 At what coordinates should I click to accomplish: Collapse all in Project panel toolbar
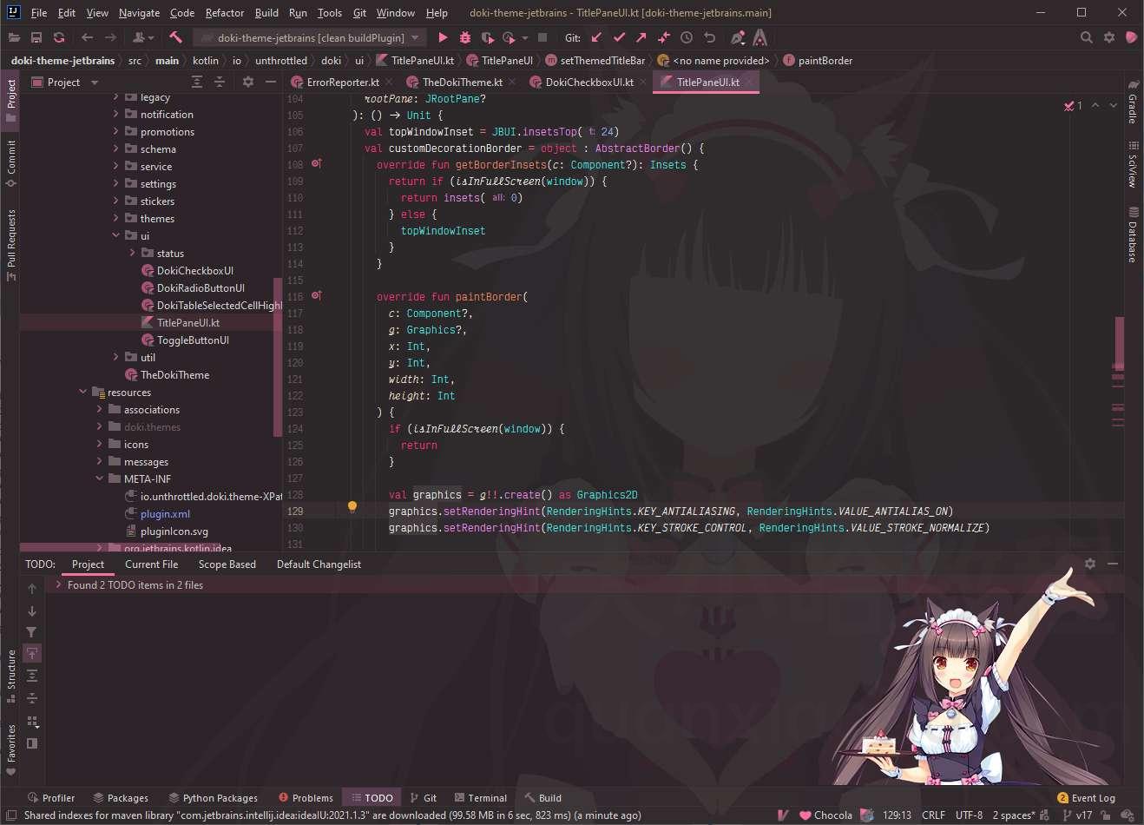click(x=220, y=82)
